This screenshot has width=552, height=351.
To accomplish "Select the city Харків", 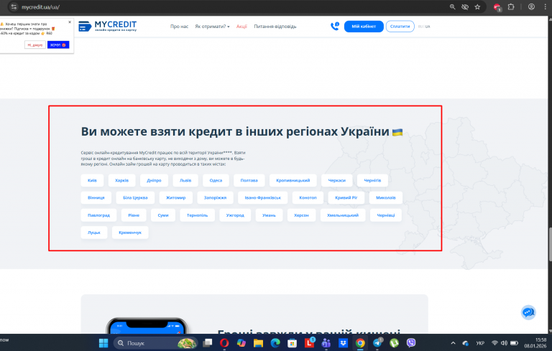I will 121,180.
